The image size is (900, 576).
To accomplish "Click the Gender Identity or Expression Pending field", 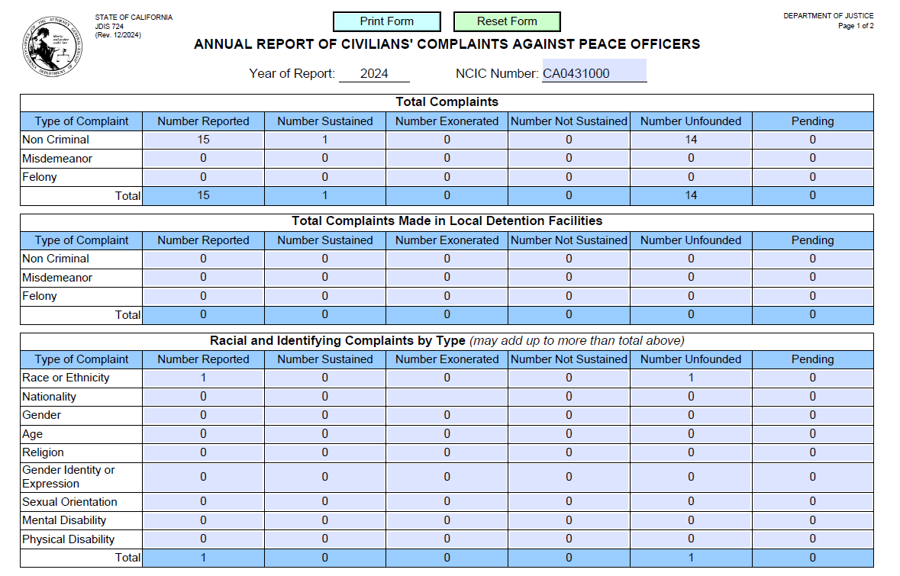I will point(812,477).
